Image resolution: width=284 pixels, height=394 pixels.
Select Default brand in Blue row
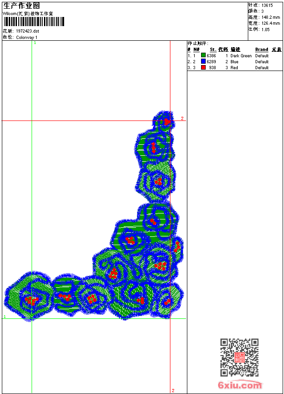click(x=262, y=62)
